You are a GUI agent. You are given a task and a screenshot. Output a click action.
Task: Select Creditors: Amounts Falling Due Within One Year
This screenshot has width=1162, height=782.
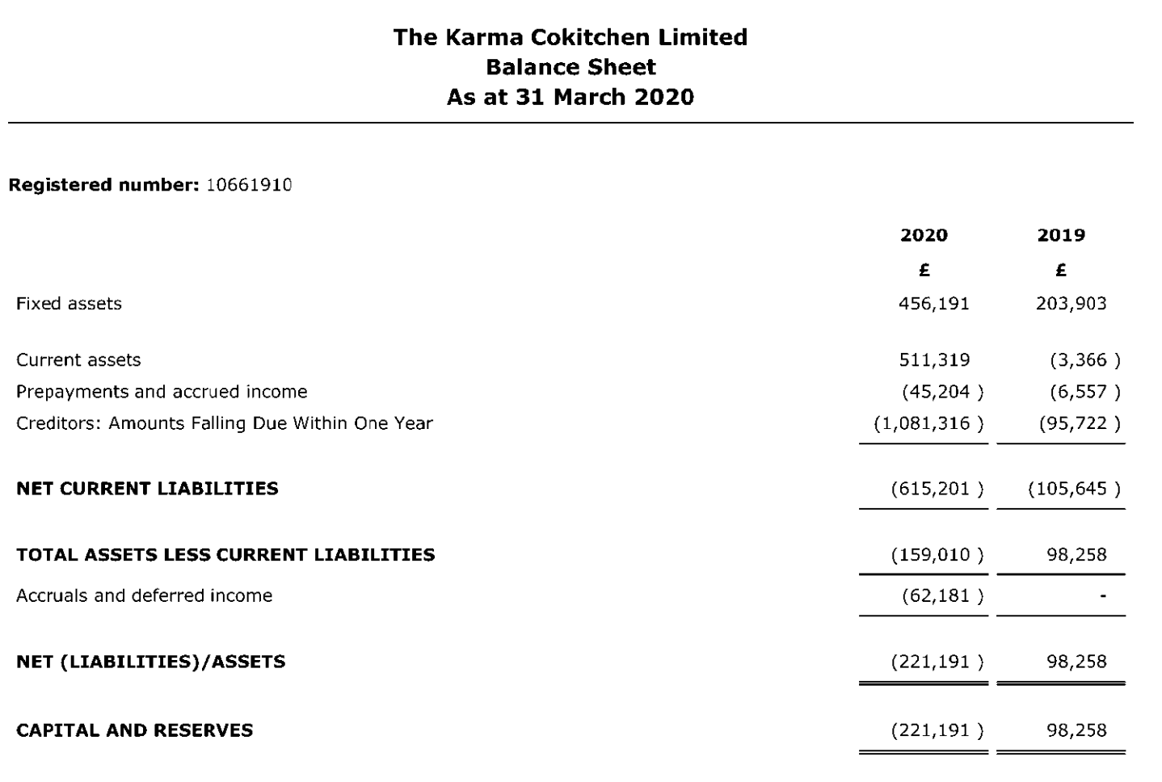[225, 423]
